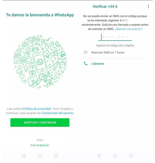Open the Condiciones del servicio link
Viewport: 155px width, 163px height.
point(57,113)
